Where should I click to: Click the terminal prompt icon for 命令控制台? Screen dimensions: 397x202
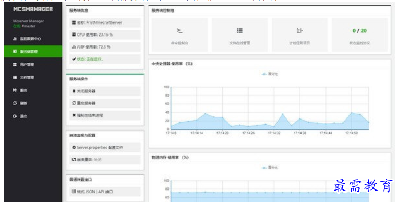[179, 31]
